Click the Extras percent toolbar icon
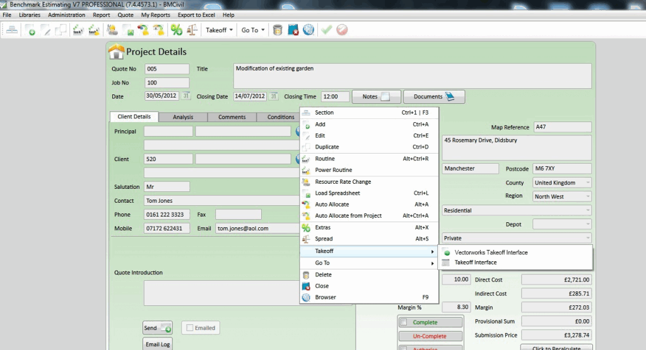This screenshot has width=646, height=350. pos(177,30)
